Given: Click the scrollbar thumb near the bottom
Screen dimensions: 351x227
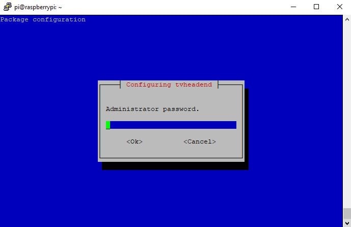Looking at the screenshot, I should point(347,213).
